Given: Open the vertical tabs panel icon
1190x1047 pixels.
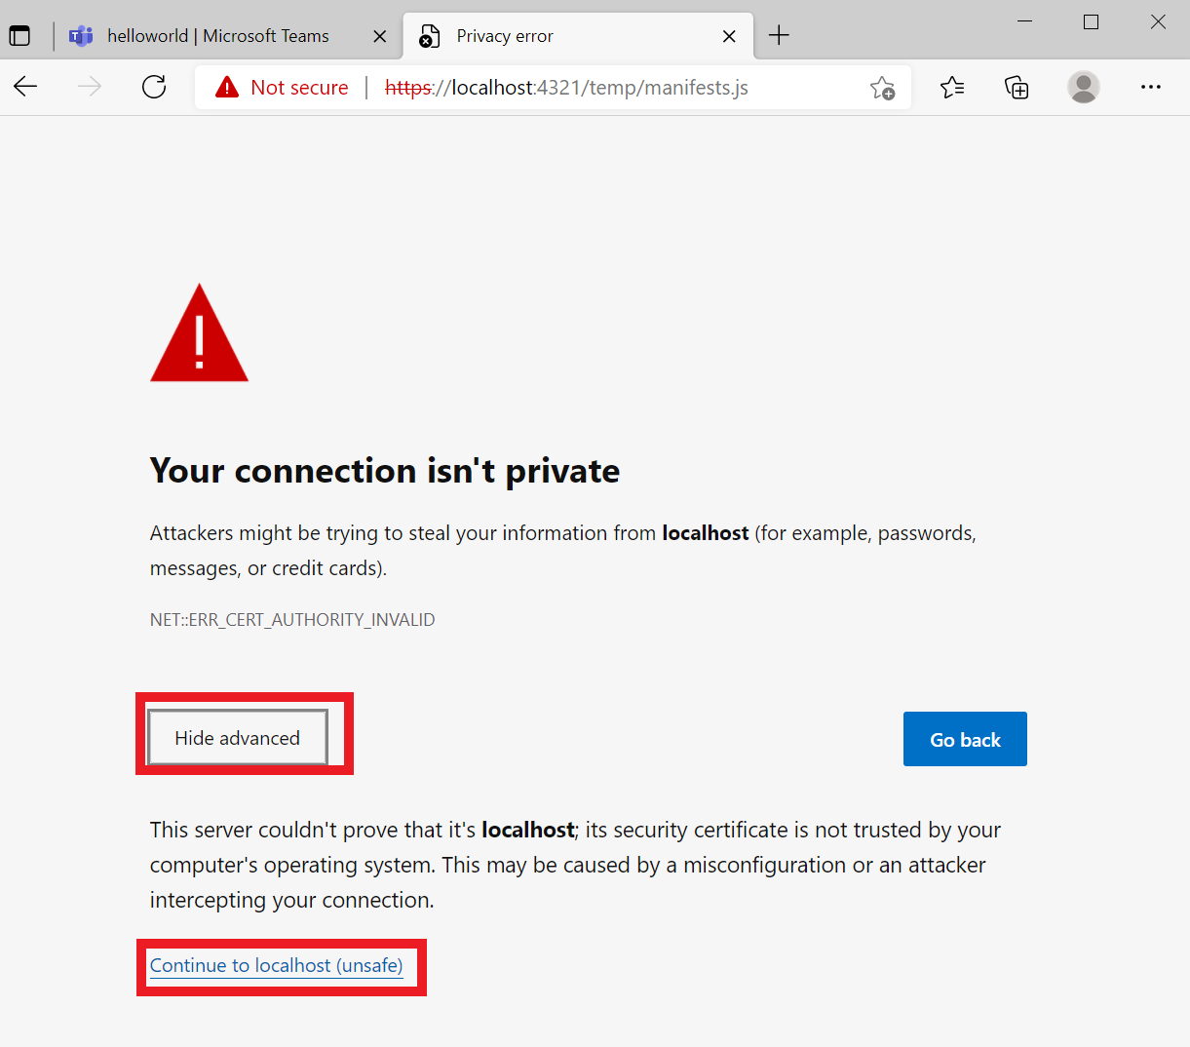Looking at the screenshot, I should pos(19,35).
